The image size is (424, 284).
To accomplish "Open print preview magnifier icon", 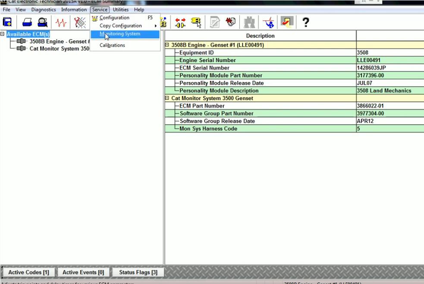I will pos(42,22).
